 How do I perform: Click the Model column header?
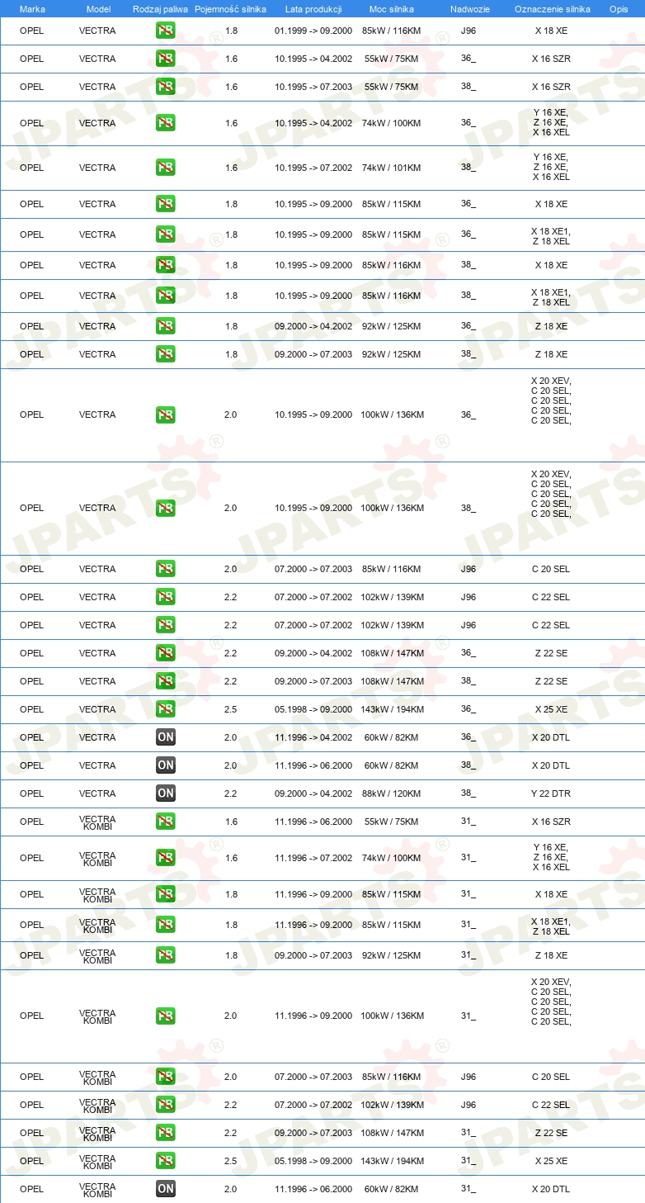coord(98,9)
